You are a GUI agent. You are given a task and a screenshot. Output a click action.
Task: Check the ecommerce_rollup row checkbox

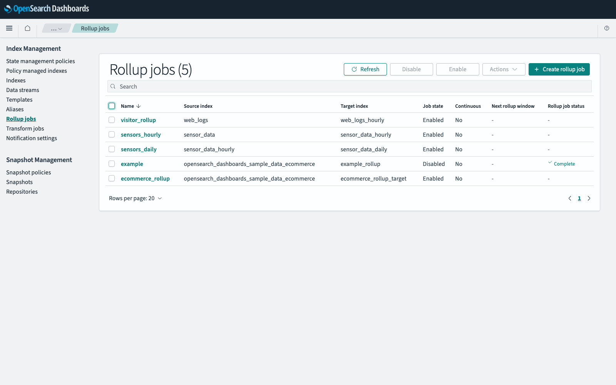[112, 178]
